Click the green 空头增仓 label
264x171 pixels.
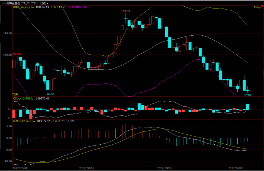[x=28, y=99]
